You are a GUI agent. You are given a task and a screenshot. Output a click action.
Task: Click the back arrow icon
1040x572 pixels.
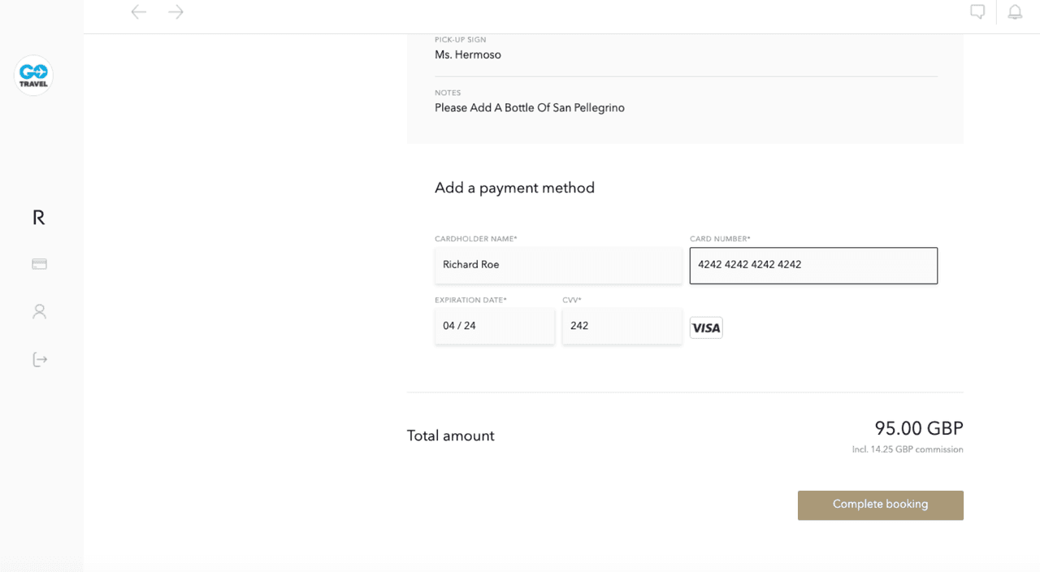(139, 11)
